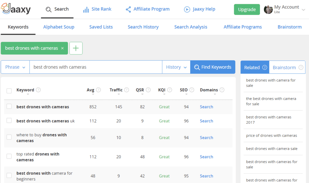Click the My Account profile picture
309x183 pixels.
point(268,9)
